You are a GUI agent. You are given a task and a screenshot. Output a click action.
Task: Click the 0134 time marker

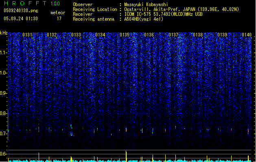tap(100, 35)
